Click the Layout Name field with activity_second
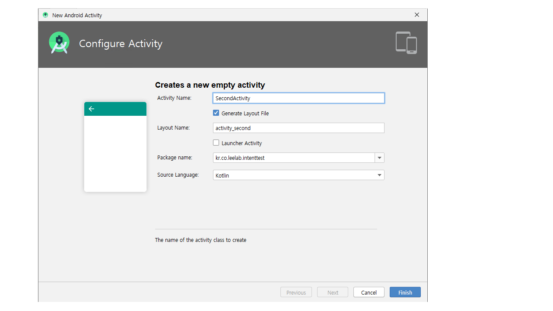553x311 pixels. click(x=298, y=128)
